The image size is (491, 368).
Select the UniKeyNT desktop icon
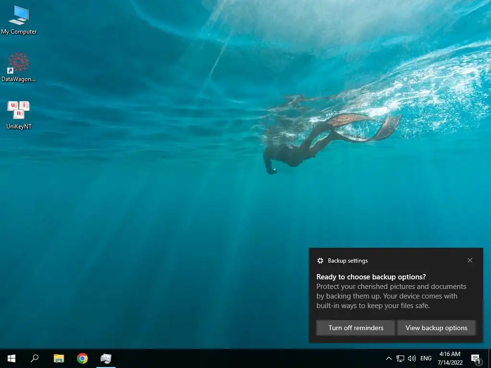pyautogui.click(x=19, y=115)
